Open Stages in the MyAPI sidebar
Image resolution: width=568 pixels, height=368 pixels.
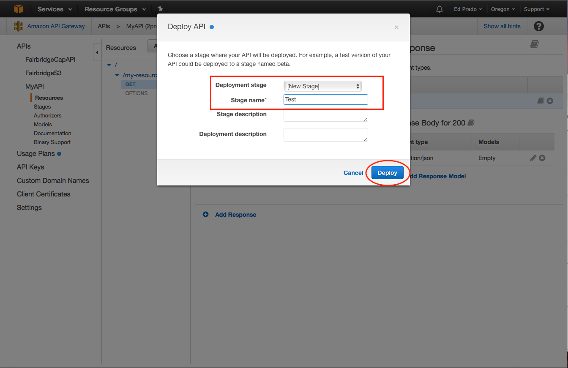tap(42, 107)
